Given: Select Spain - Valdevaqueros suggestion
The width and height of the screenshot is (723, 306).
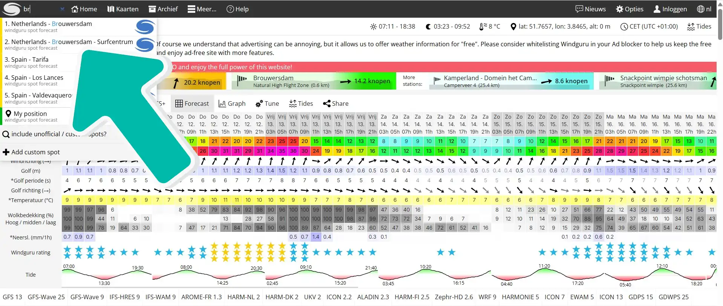Looking at the screenshot, I should pyautogui.click(x=38, y=98).
